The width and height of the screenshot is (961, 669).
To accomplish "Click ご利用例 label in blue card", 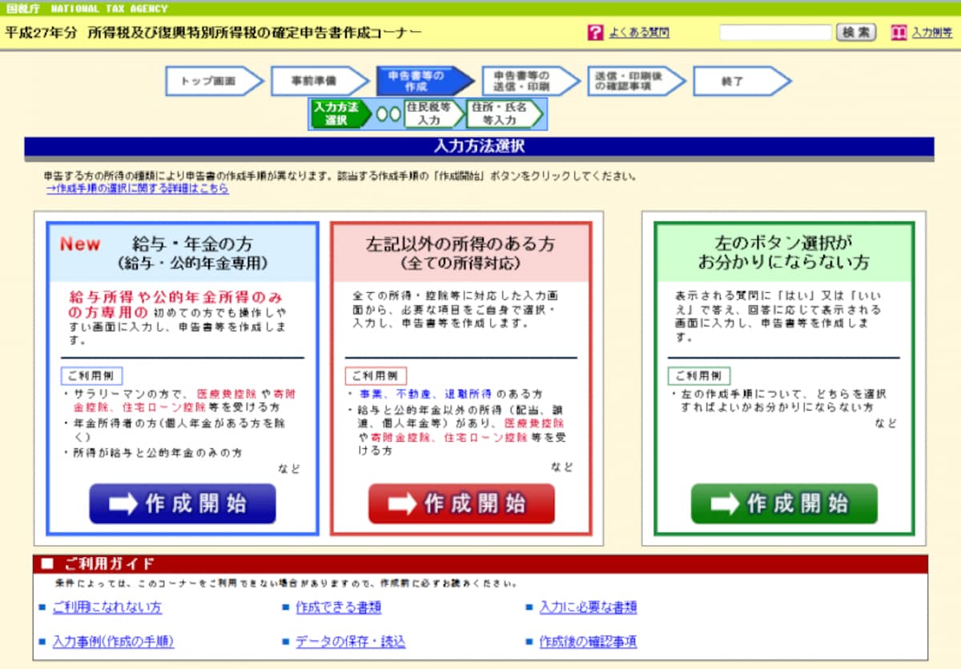I will pos(91,376).
